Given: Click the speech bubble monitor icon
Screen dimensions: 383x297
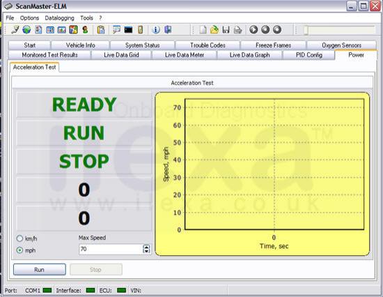Looking at the screenshot, I should [x=116, y=30].
